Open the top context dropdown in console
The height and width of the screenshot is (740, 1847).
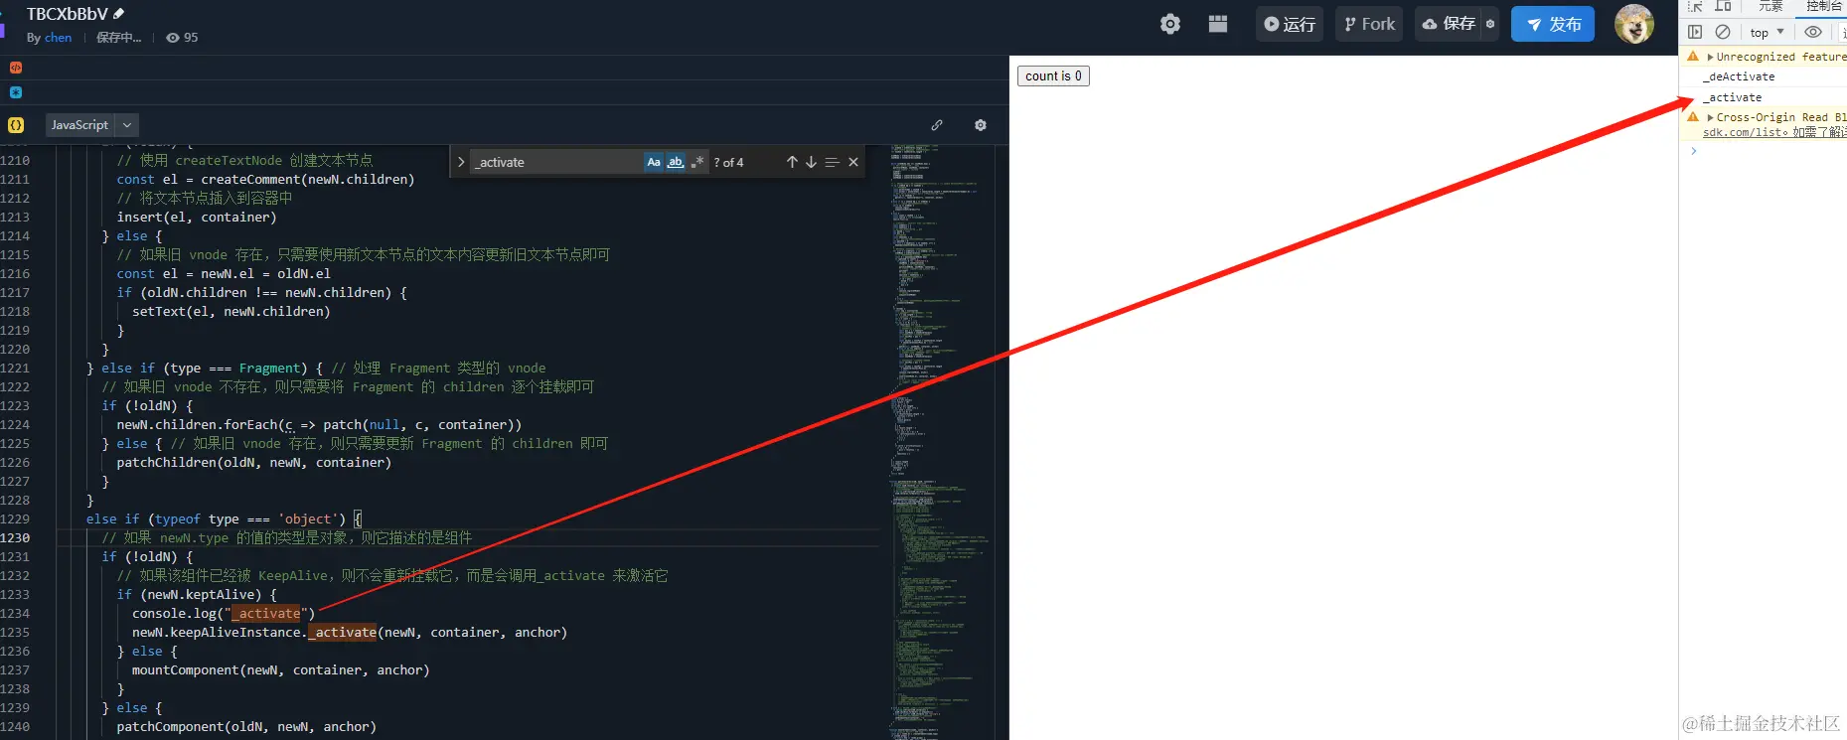[x=1768, y=32]
